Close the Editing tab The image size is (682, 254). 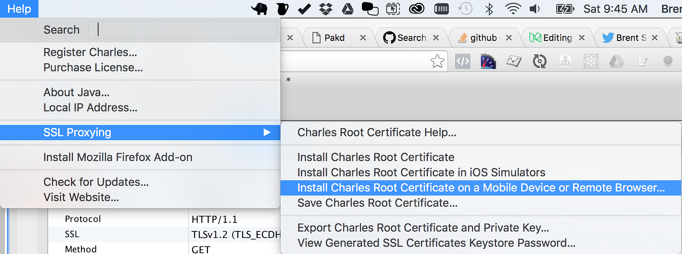click(582, 38)
